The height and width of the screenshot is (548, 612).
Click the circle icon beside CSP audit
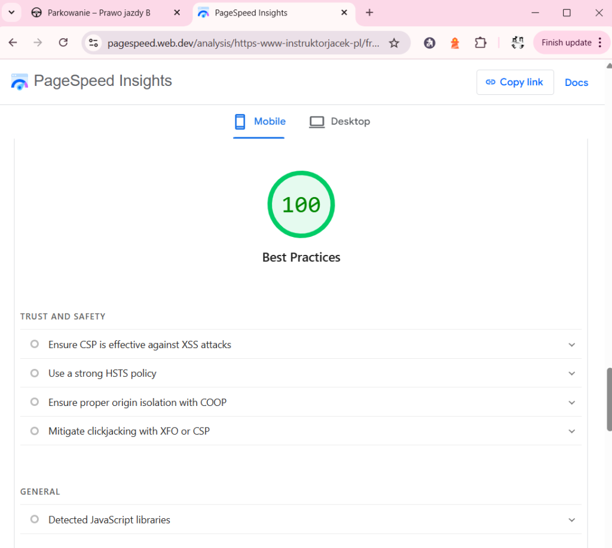(x=34, y=344)
